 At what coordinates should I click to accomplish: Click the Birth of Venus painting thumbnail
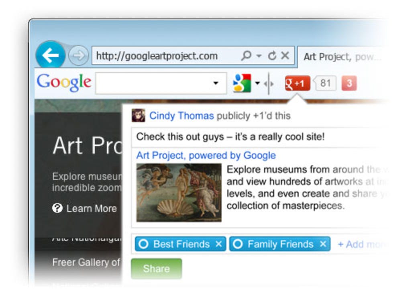pos(179,193)
